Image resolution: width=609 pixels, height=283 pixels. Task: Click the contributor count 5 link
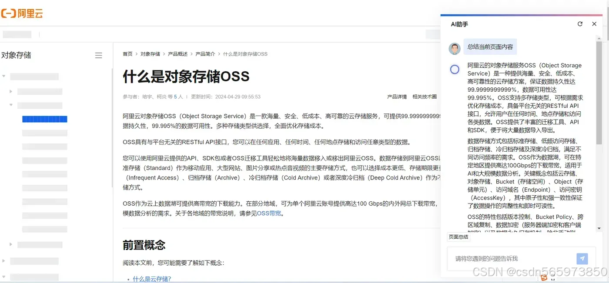tap(175, 97)
